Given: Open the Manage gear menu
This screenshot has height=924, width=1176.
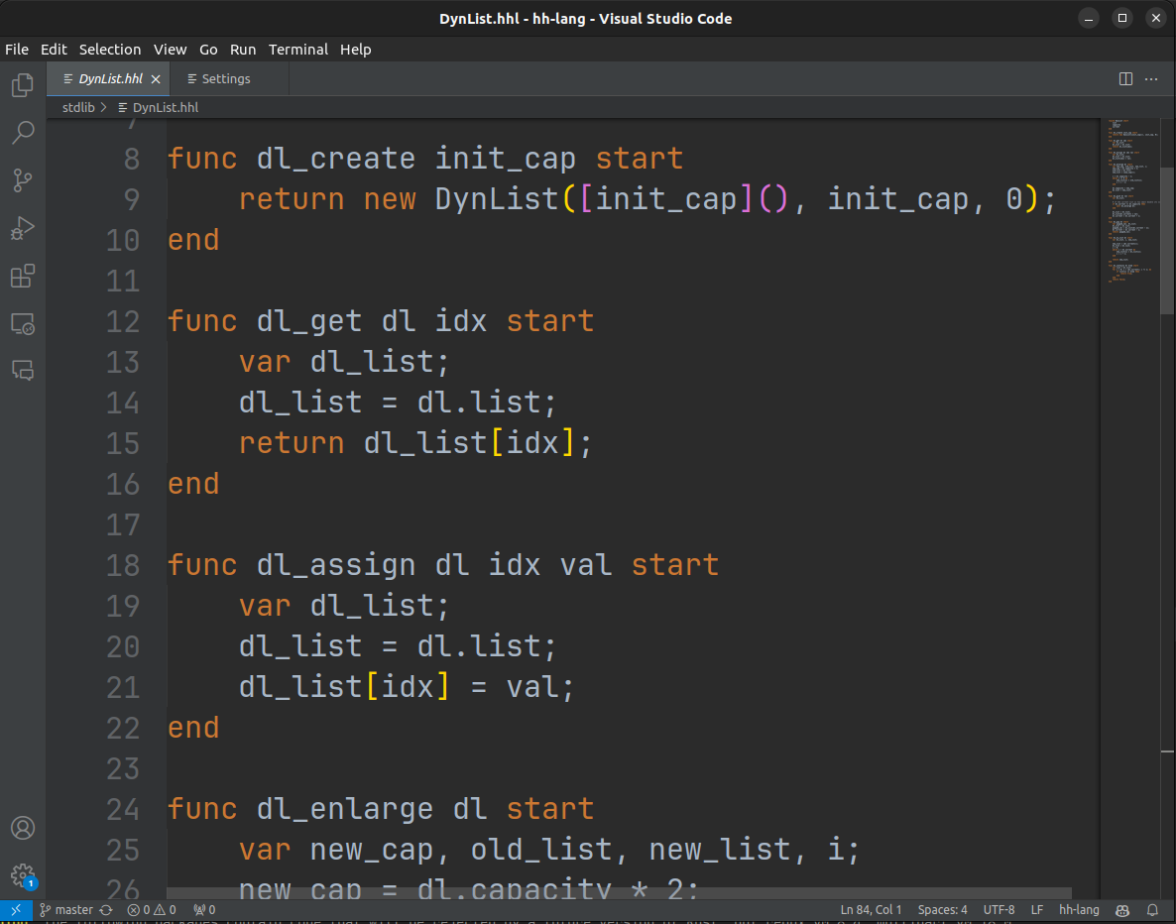Looking at the screenshot, I should (23, 874).
